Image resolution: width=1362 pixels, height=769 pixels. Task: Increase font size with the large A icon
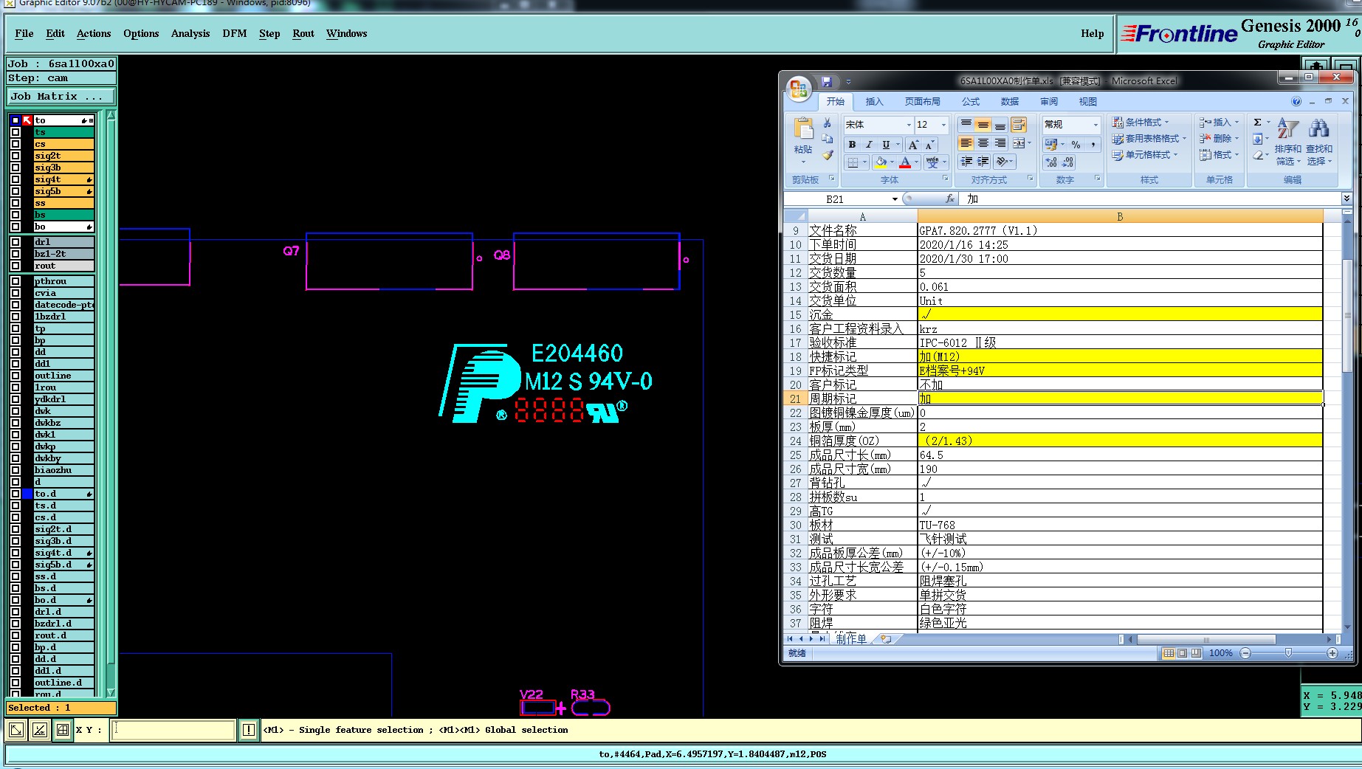(913, 145)
